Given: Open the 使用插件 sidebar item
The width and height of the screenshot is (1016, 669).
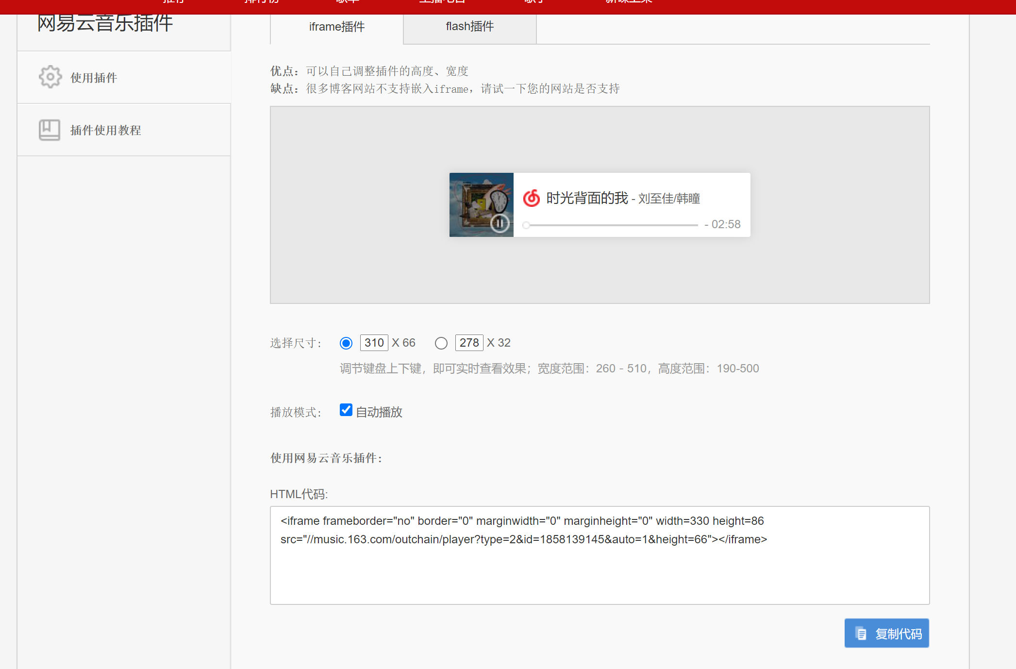Looking at the screenshot, I should (x=124, y=77).
